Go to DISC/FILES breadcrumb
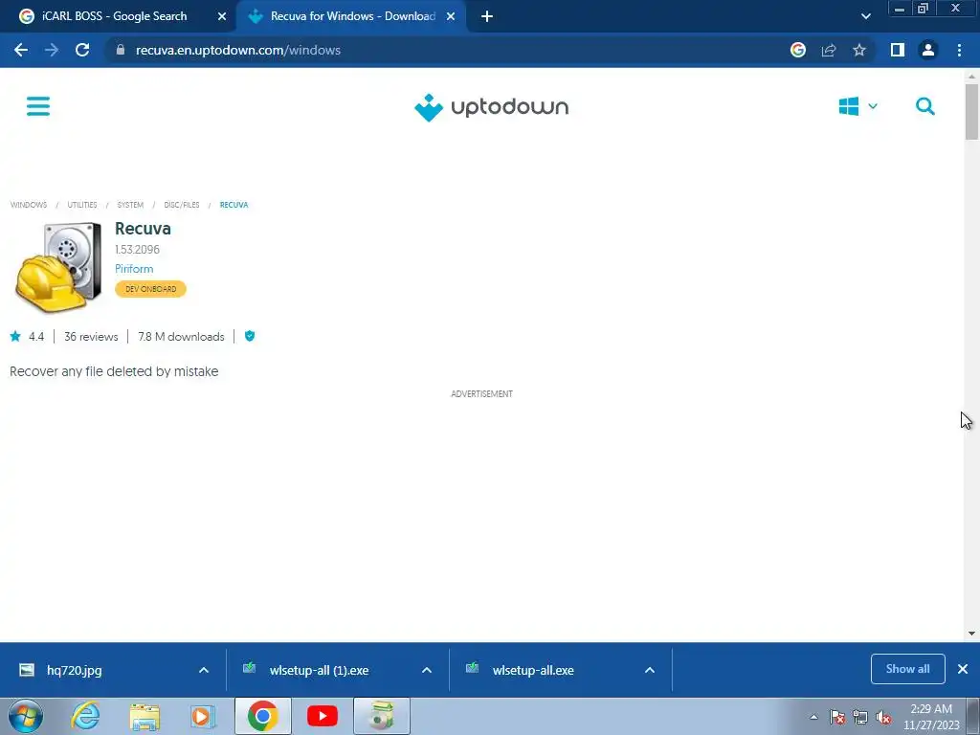 click(x=182, y=205)
